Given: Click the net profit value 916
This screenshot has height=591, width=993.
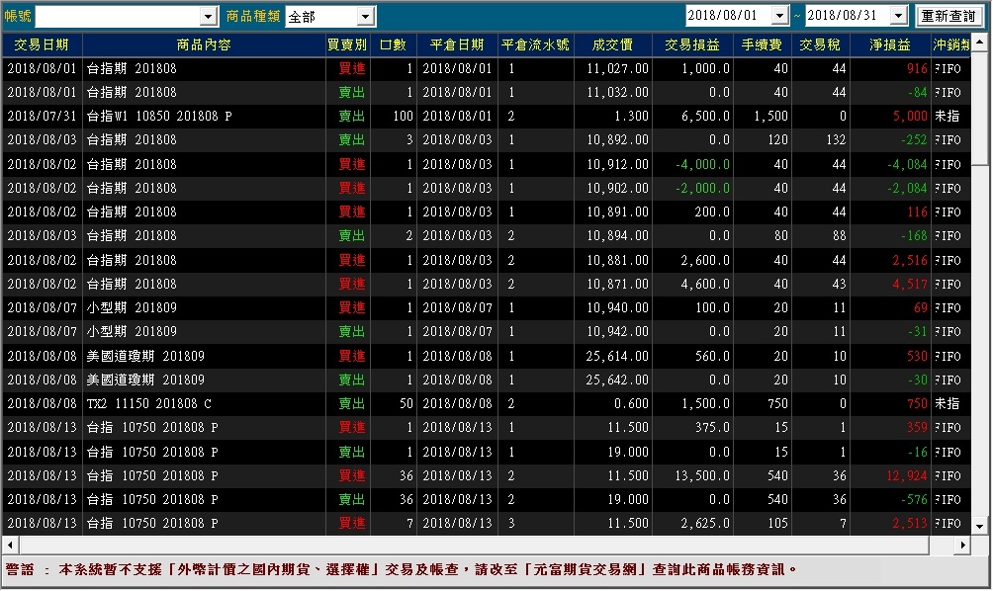Looking at the screenshot, I should pyautogui.click(x=917, y=68).
